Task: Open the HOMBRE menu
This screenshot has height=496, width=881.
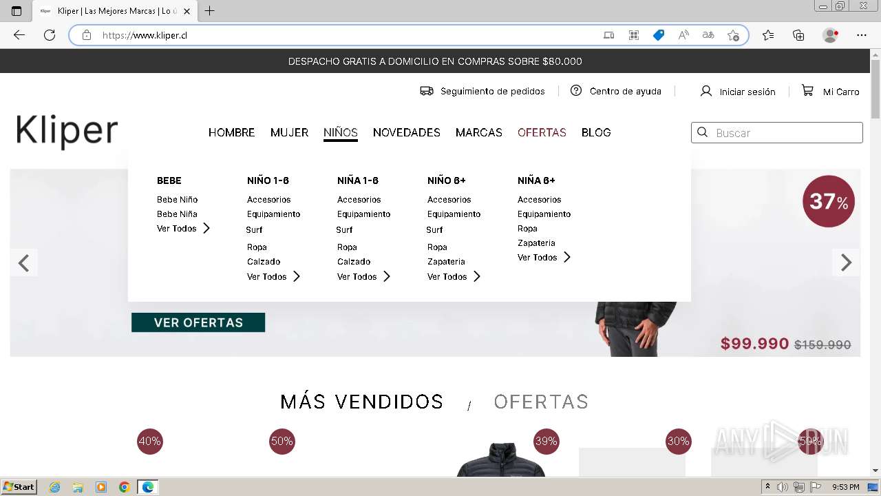Action: 232,132
